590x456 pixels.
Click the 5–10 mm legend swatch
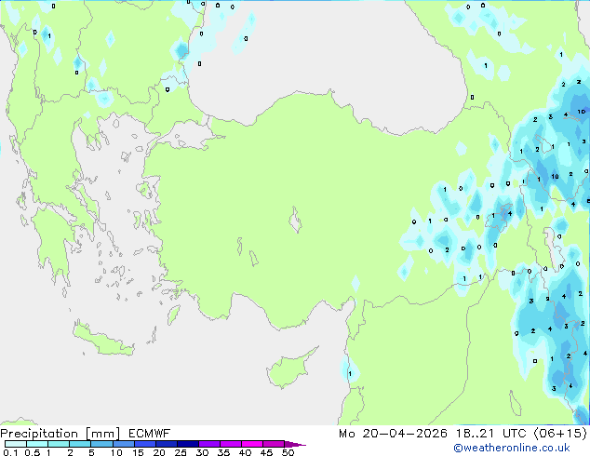[101, 444]
